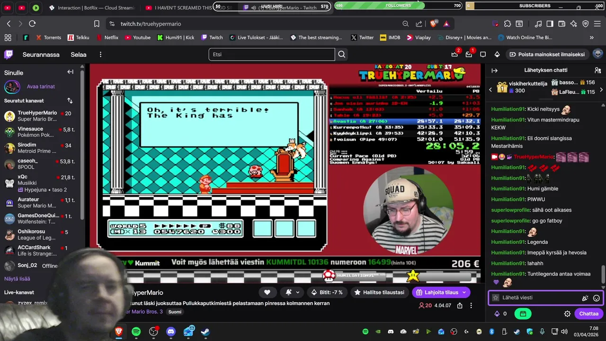The height and width of the screenshot is (341, 606).
Task: Click the Bits cheer icon in chat input
Action: pyautogui.click(x=585, y=298)
